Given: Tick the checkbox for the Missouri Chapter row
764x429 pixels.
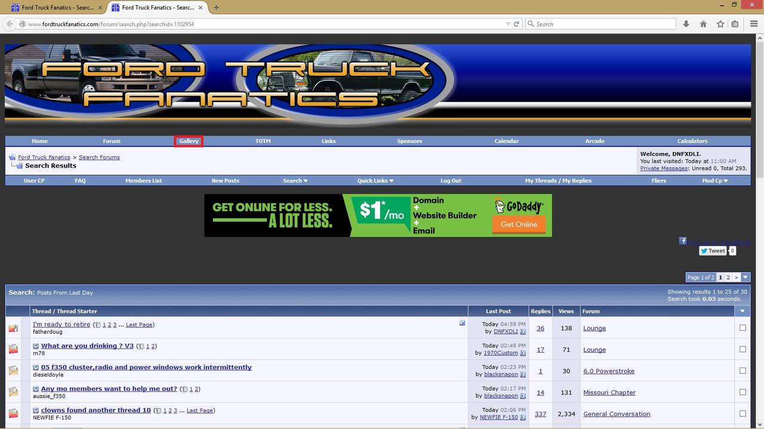Looking at the screenshot, I should (x=743, y=392).
